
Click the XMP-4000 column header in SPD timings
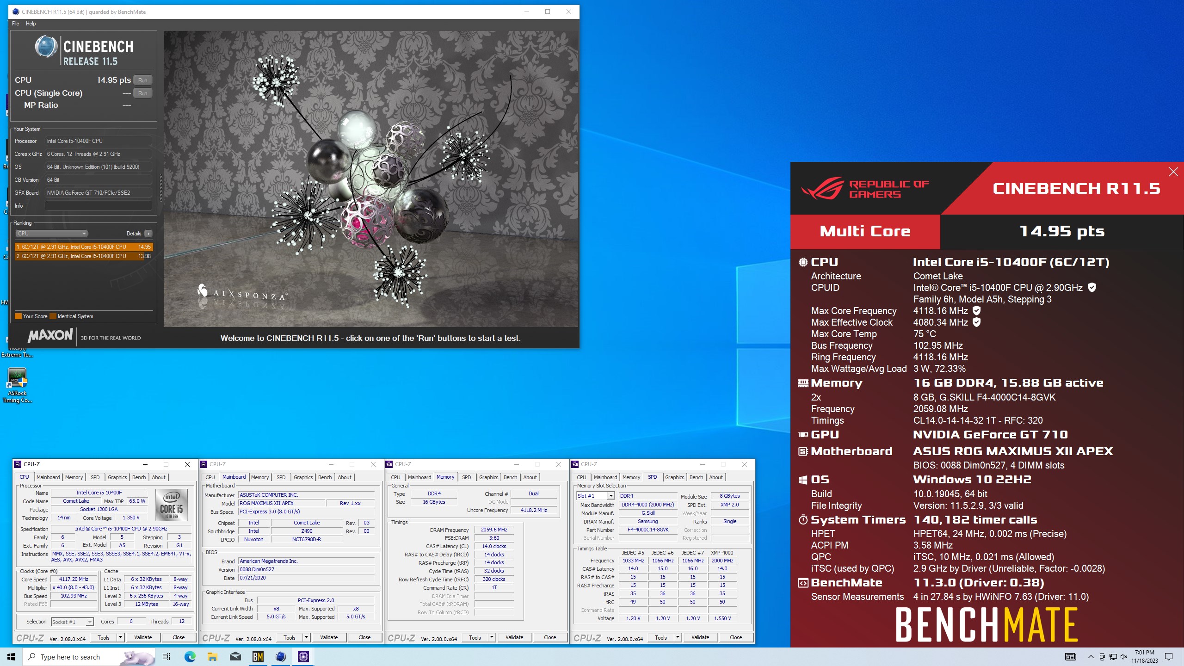(722, 553)
